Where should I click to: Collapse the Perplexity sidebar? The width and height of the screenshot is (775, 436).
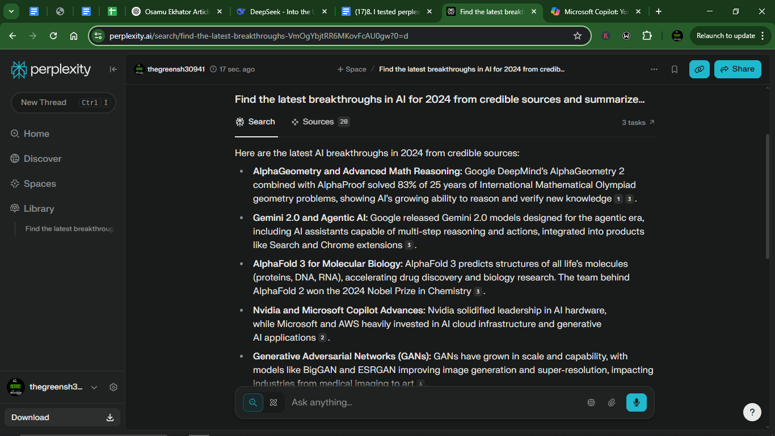113,69
